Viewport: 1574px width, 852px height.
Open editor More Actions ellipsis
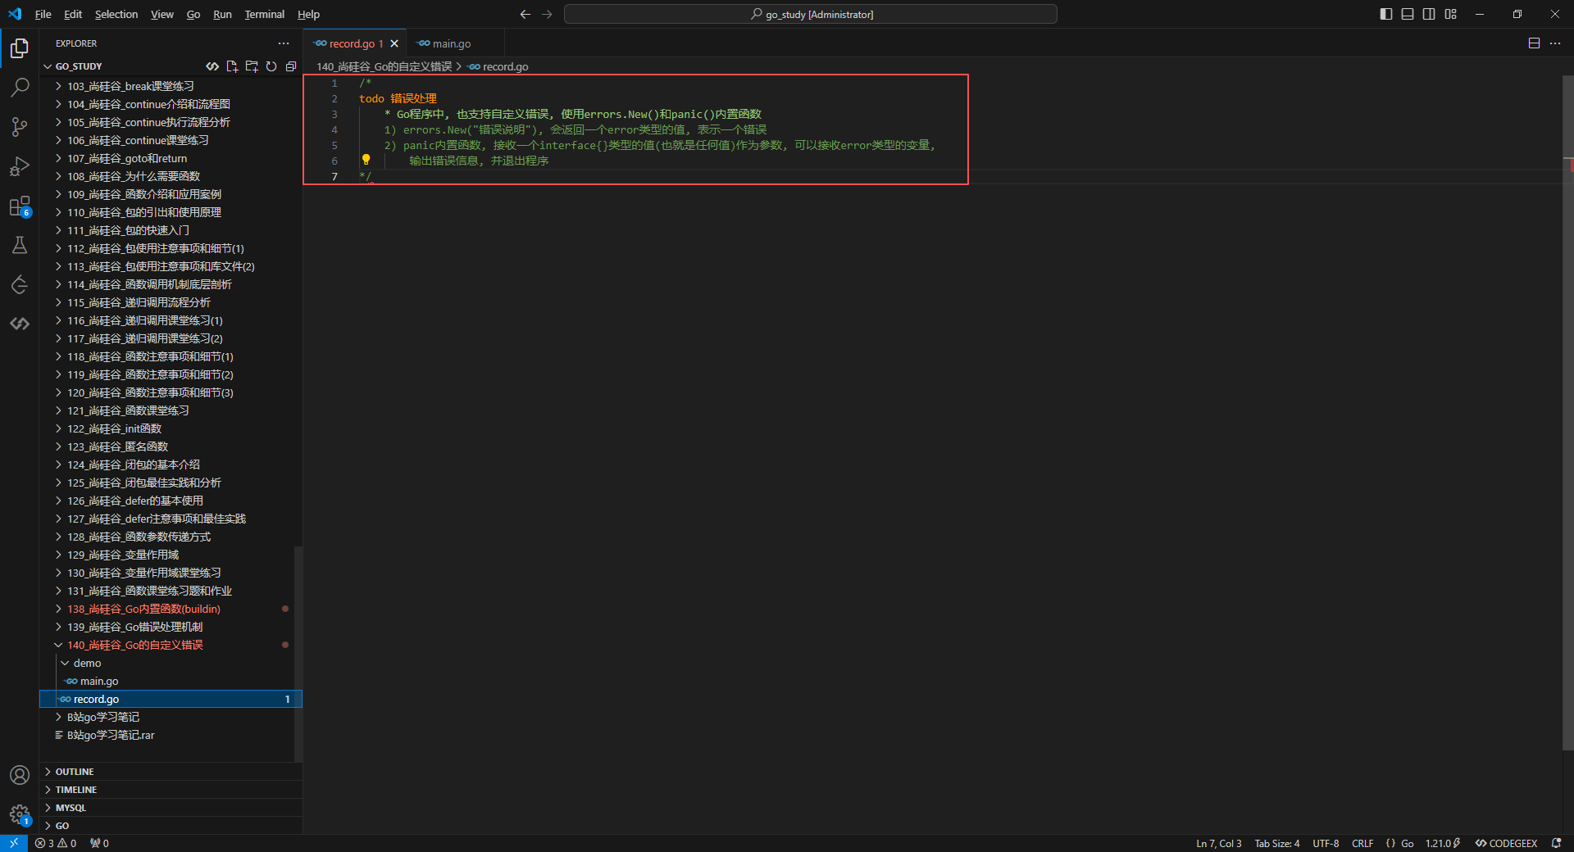(1555, 43)
